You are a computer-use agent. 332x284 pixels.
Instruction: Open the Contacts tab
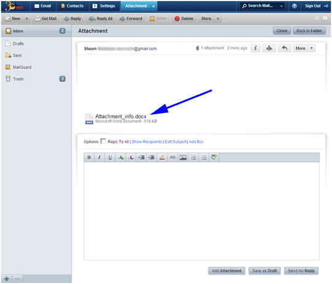point(73,6)
